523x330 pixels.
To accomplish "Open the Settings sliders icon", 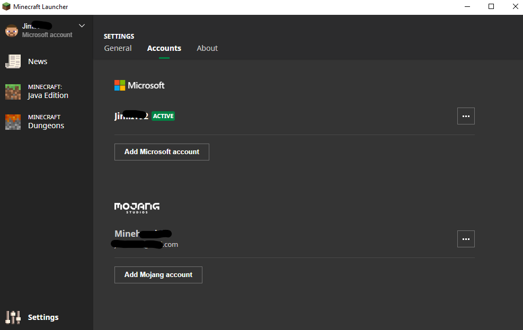I will pos(13,317).
